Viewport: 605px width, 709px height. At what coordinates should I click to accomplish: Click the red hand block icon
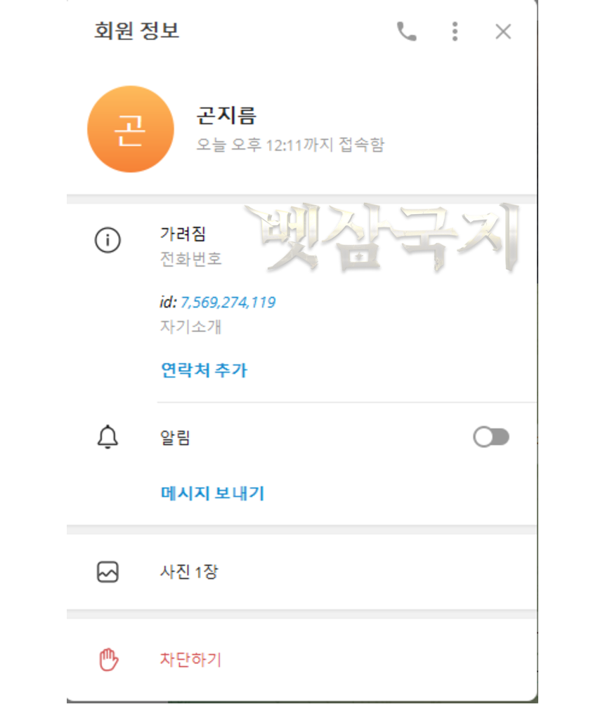(109, 659)
